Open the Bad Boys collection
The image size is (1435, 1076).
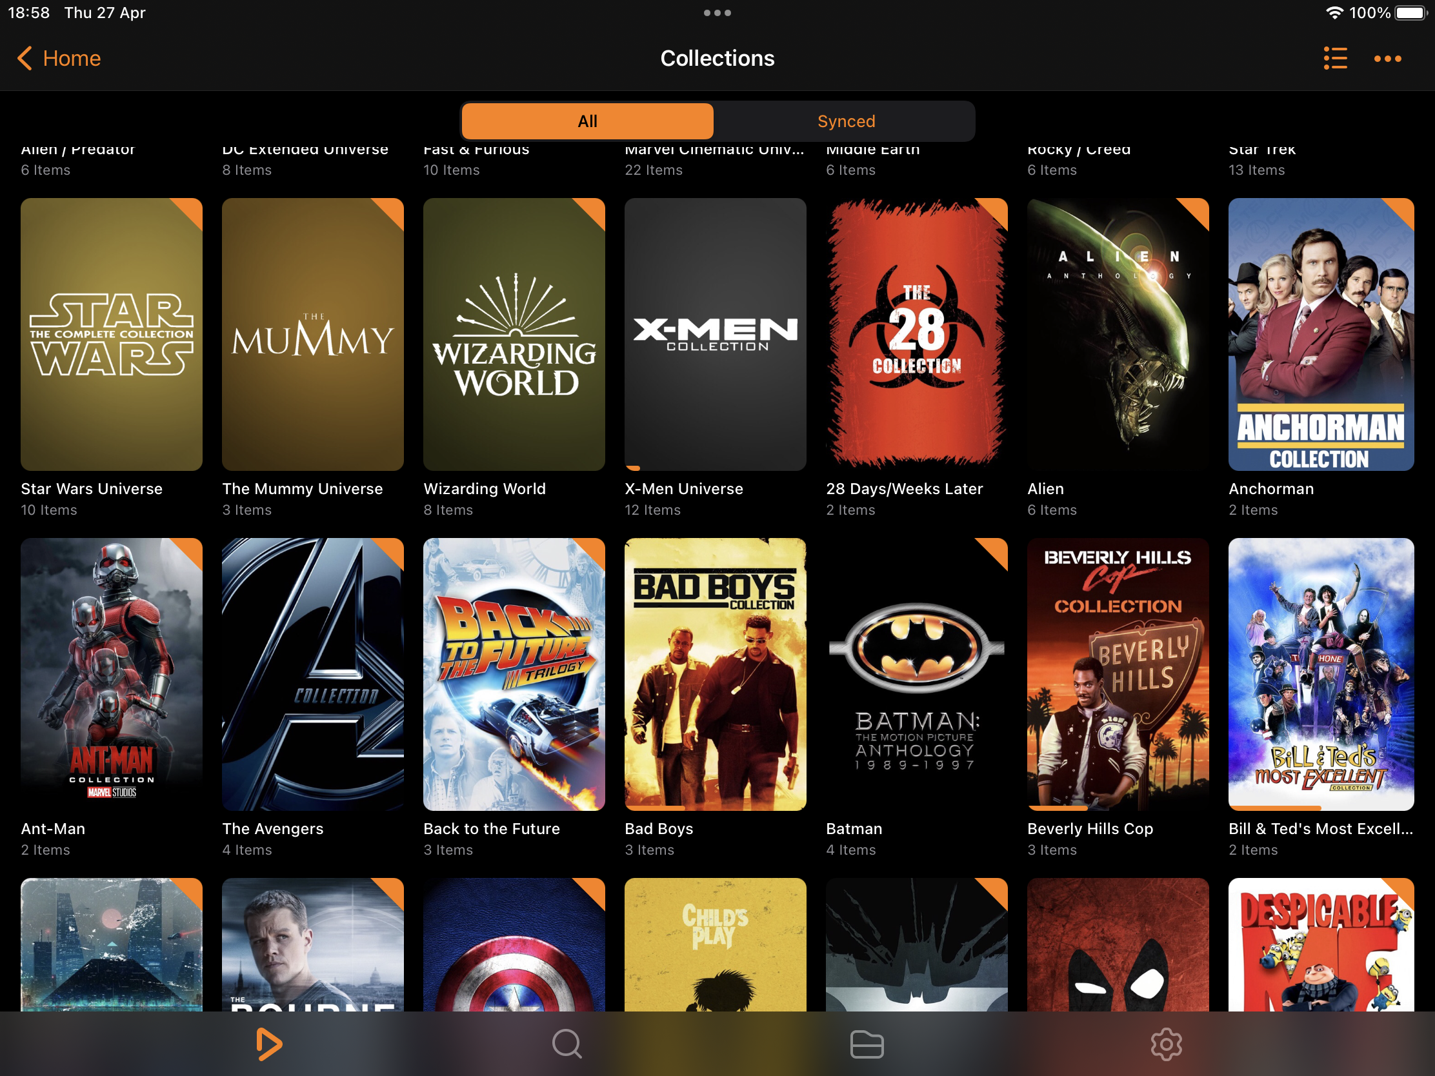tap(715, 675)
